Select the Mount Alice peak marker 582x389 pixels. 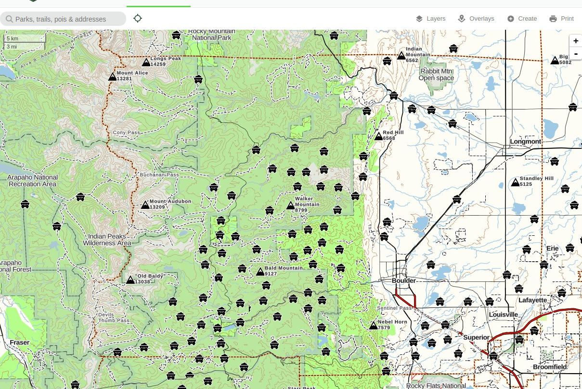pyautogui.click(x=112, y=77)
